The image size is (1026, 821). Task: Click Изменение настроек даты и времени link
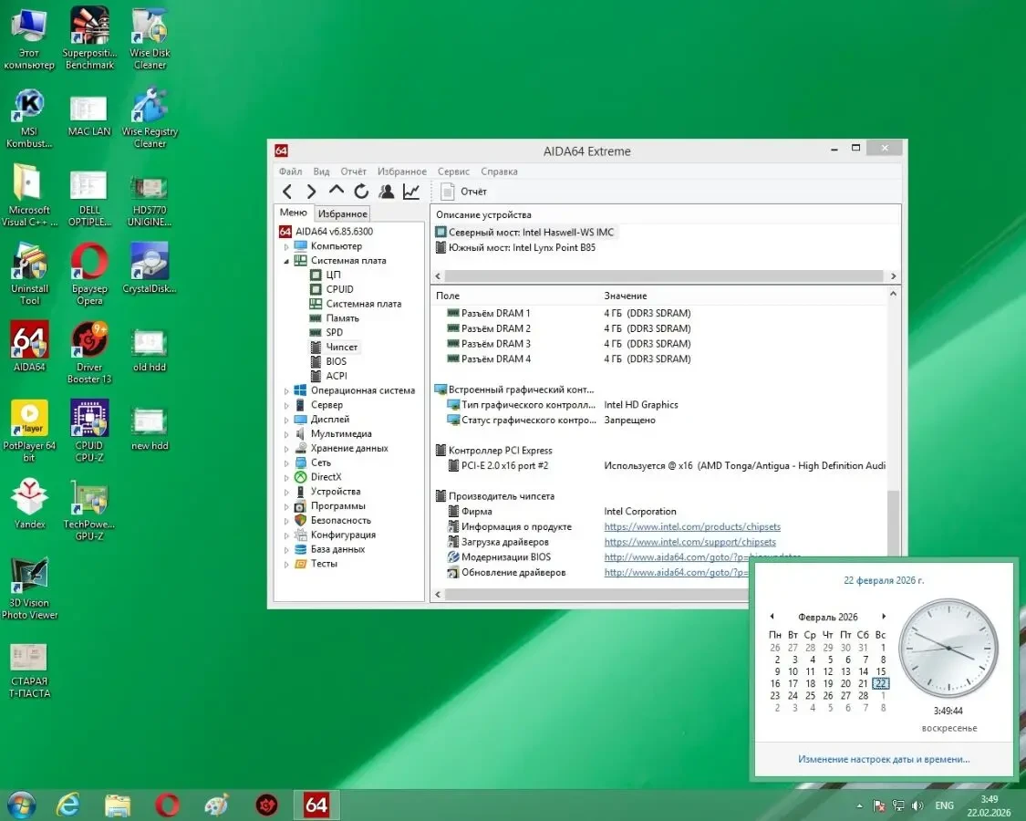tap(884, 760)
